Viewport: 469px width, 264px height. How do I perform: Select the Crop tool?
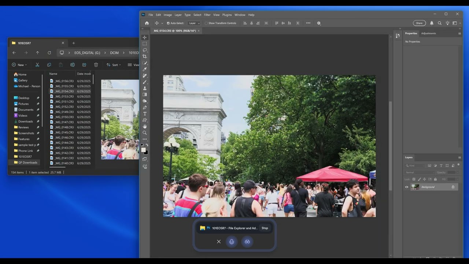144,56
